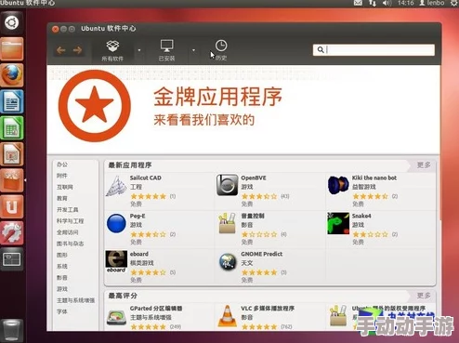Click the featured apps star banner

[x=95, y=106]
